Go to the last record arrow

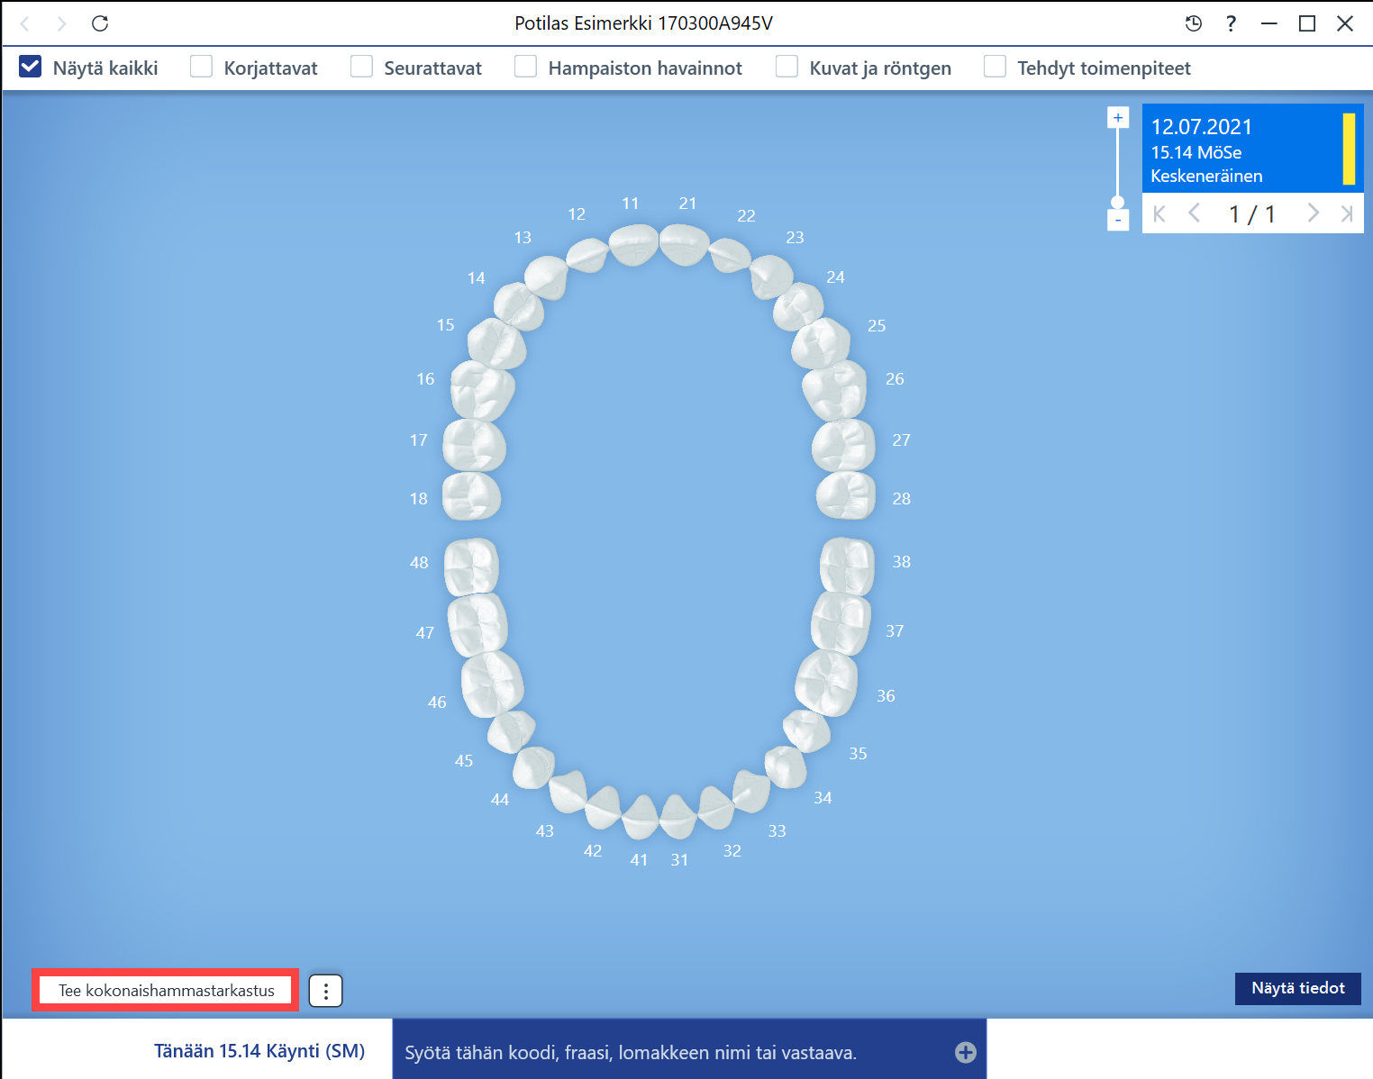(1347, 213)
